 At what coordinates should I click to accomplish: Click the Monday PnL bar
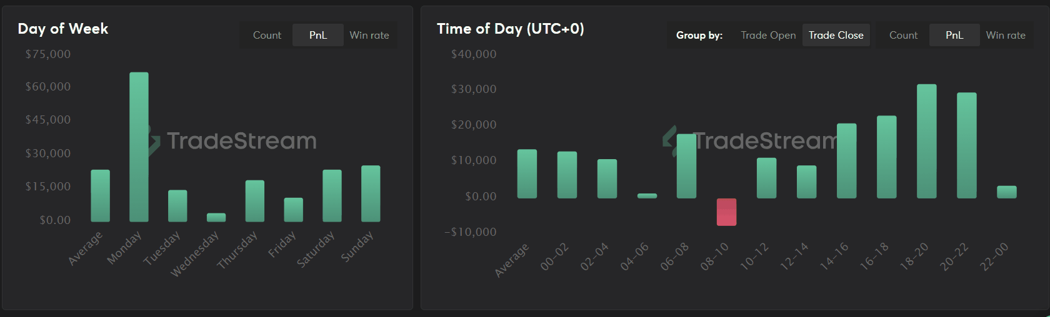[139, 147]
